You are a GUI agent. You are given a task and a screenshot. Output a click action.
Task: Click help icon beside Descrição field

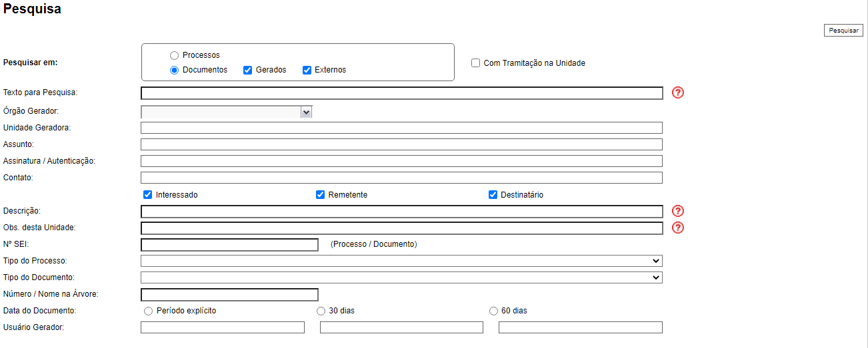[x=678, y=211]
